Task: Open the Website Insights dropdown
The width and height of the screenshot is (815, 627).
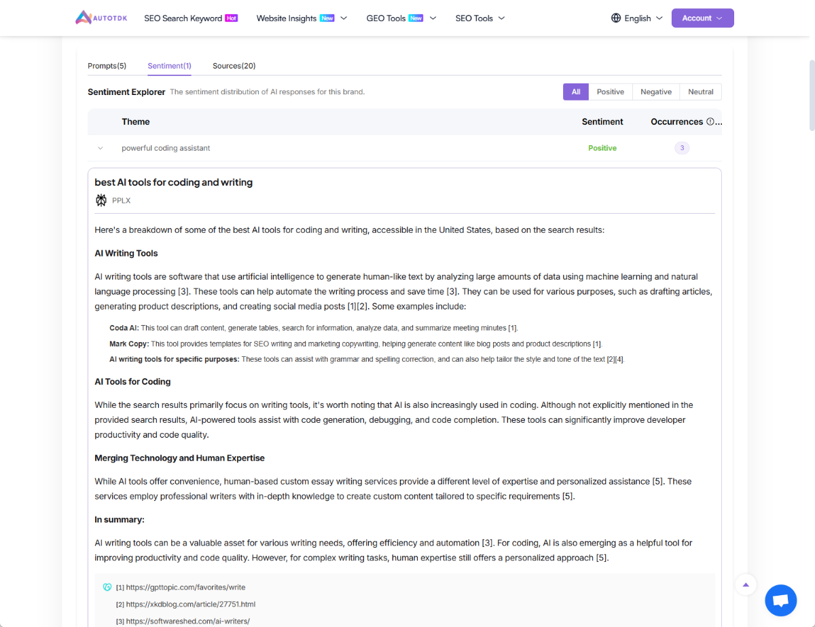Action: (302, 18)
